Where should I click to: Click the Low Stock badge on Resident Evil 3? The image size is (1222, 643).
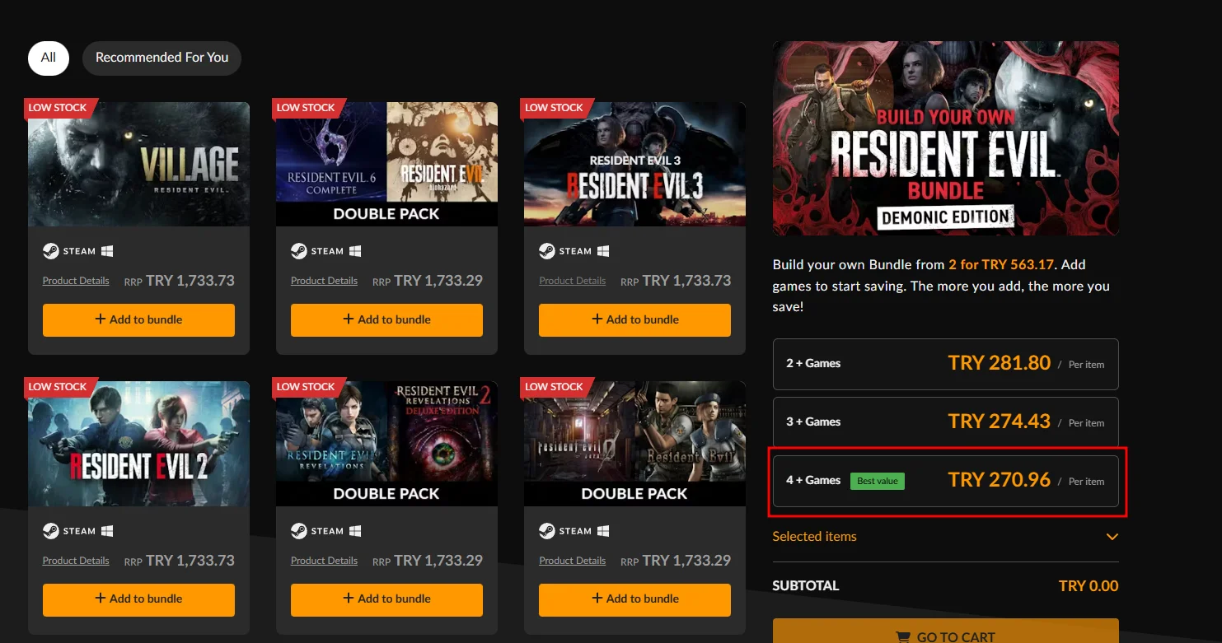click(557, 108)
